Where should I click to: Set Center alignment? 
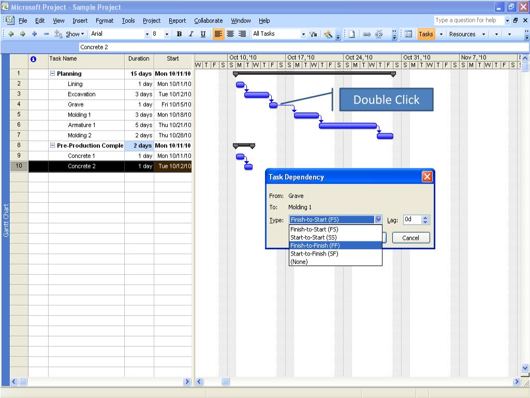(x=230, y=34)
